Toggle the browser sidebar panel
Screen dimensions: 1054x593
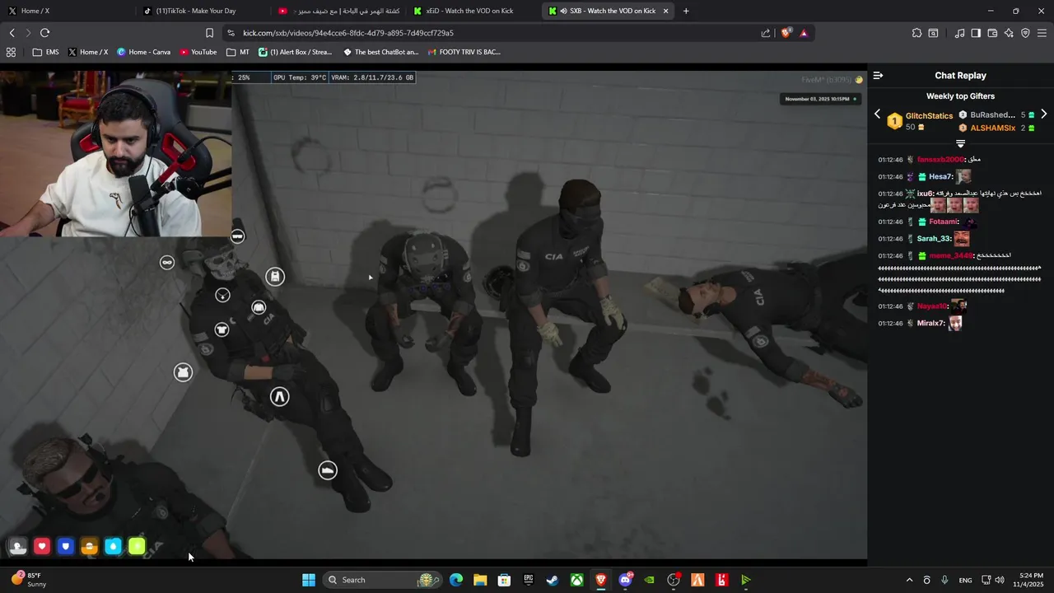pyautogui.click(x=976, y=33)
